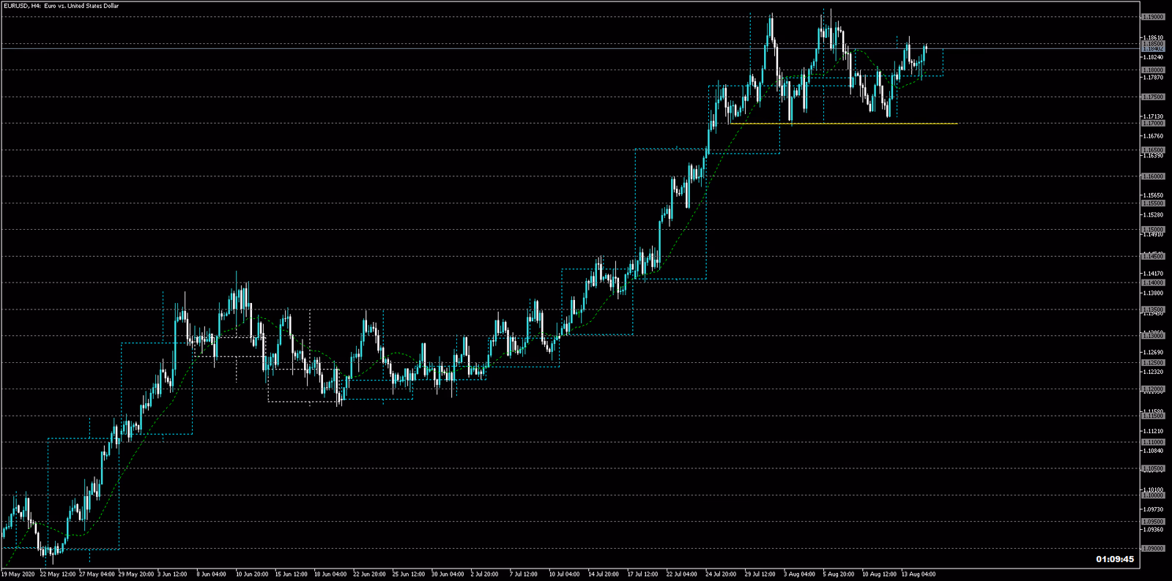Select the 2 Jul 20:00 time label
Viewport: 1172px width, 581px height.
[x=484, y=574]
